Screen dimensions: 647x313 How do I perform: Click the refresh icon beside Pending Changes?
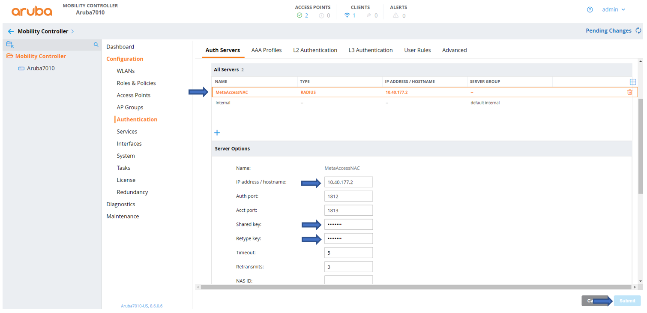[638, 30]
